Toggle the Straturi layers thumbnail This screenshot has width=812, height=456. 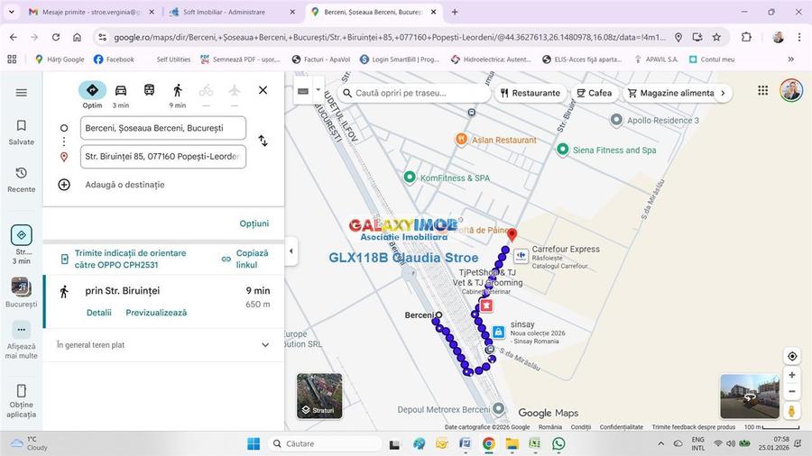click(x=319, y=396)
